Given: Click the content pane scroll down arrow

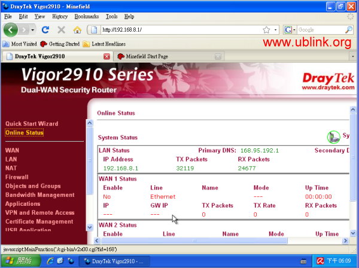Looking at the screenshot, I should tap(353, 233).
